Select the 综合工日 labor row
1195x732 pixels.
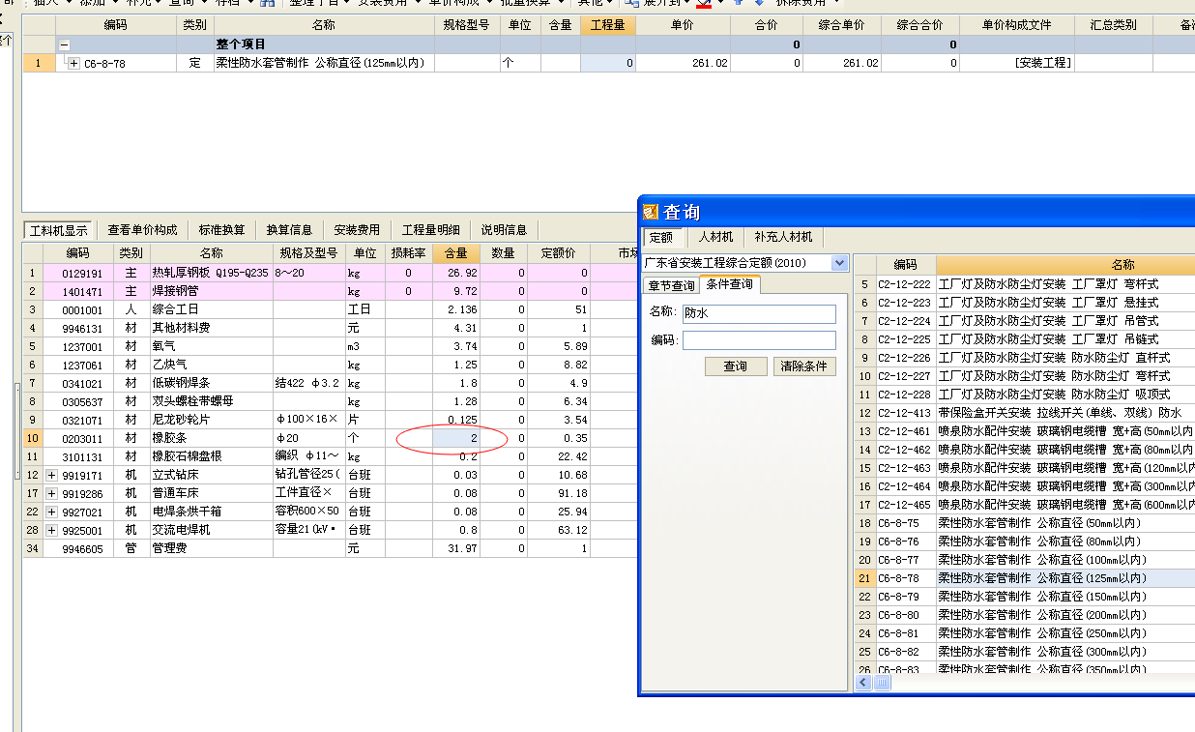pyautogui.click(x=329, y=309)
